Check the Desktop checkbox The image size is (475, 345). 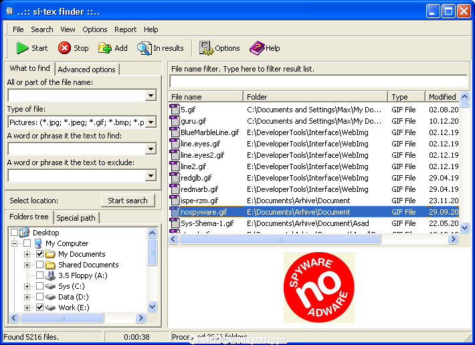click(x=14, y=233)
